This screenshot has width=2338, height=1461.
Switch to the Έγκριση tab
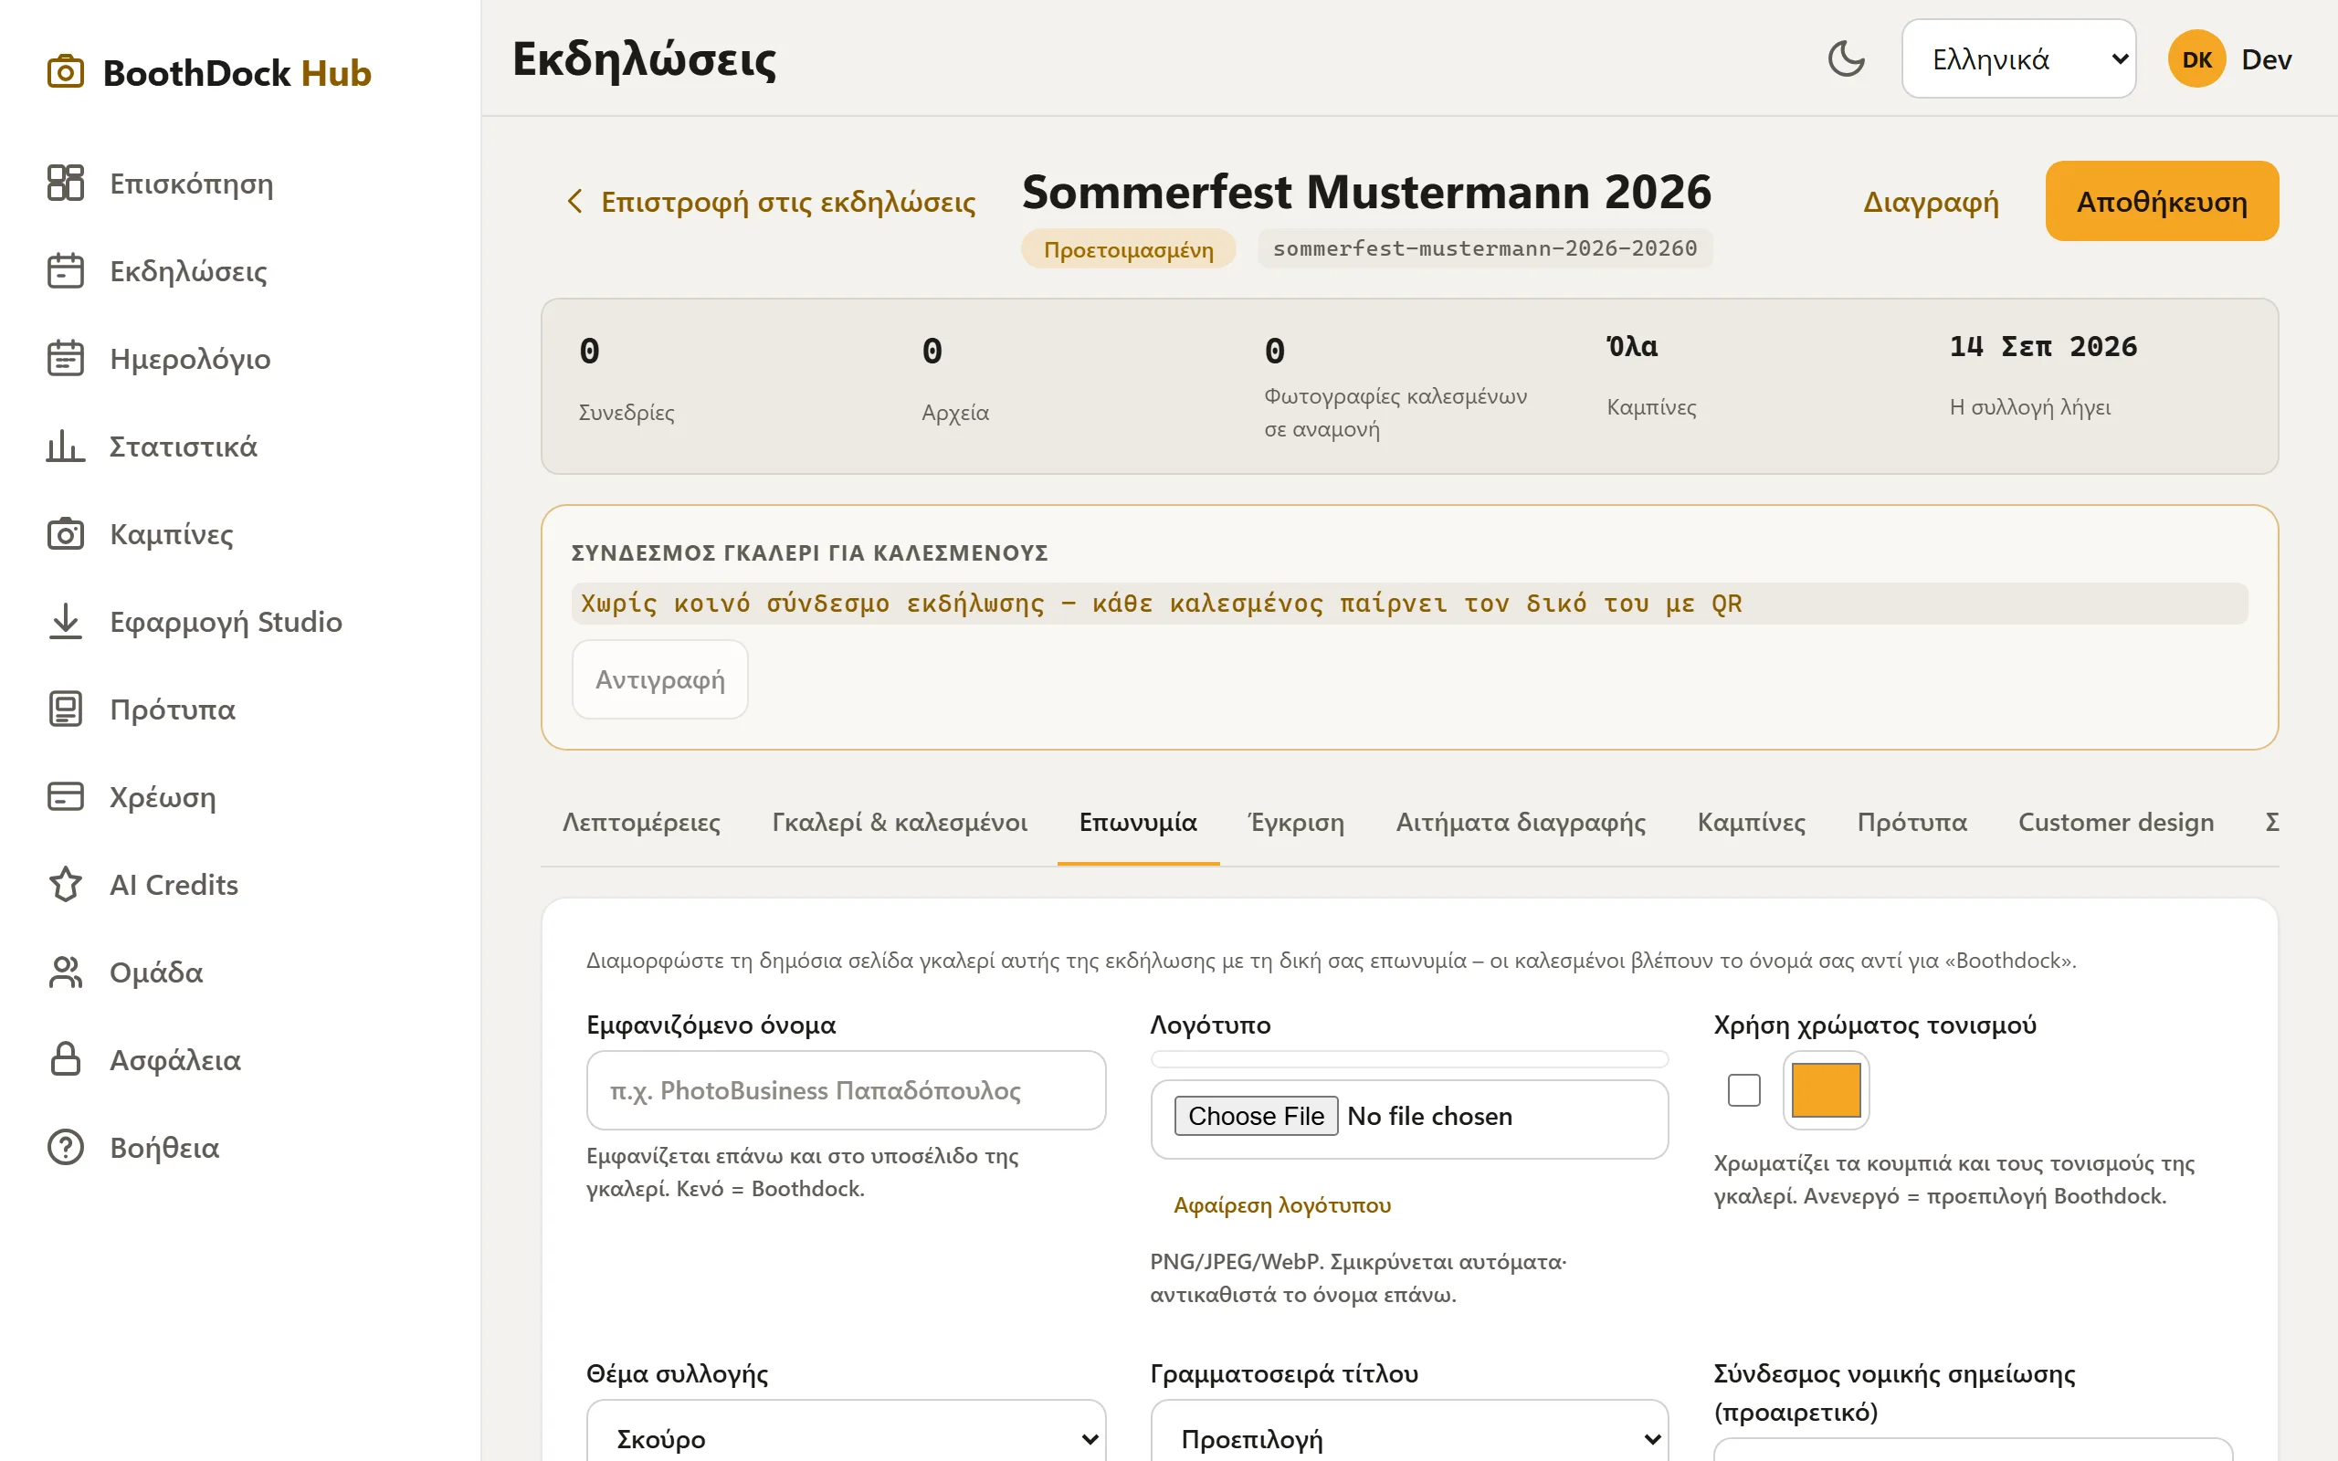pyautogui.click(x=1296, y=823)
